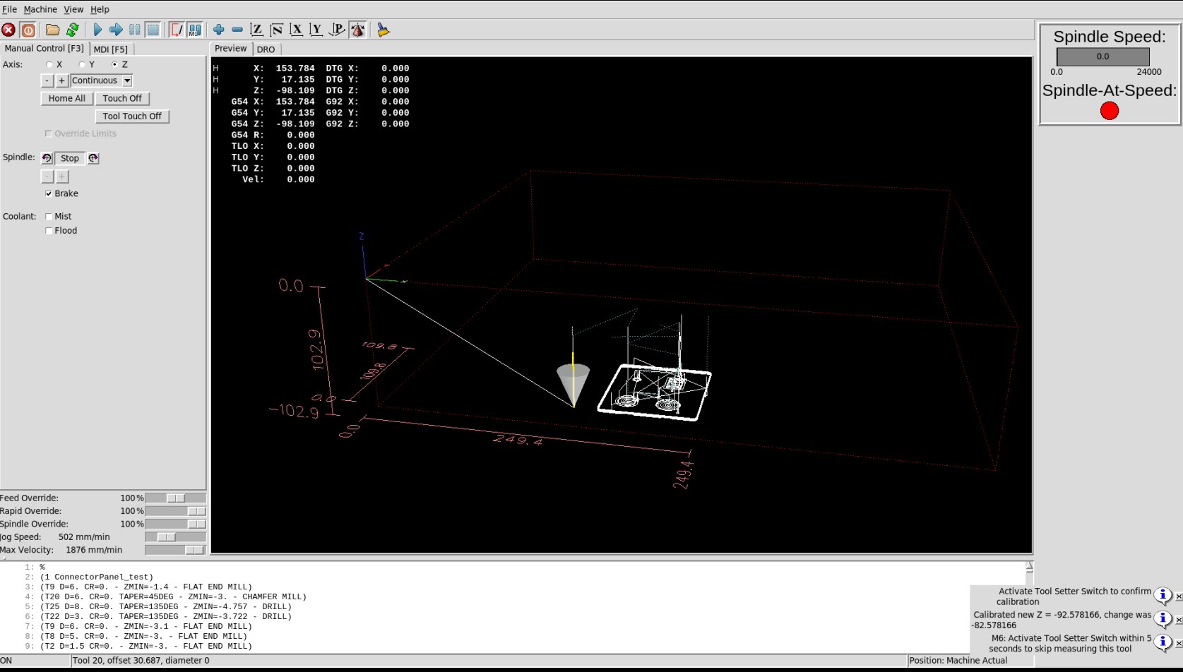Zoom out with the minus icon
Image resolution: width=1183 pixels, height=672 pixels.
[x=237, y=30]
